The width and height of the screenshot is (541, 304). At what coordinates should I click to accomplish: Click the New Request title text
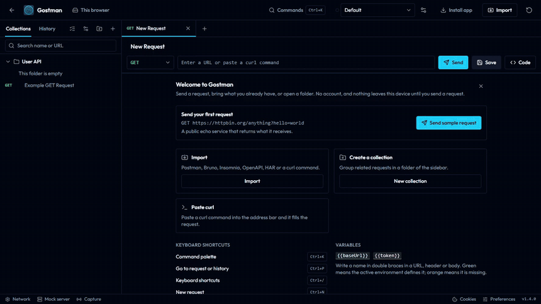(147, 46)
